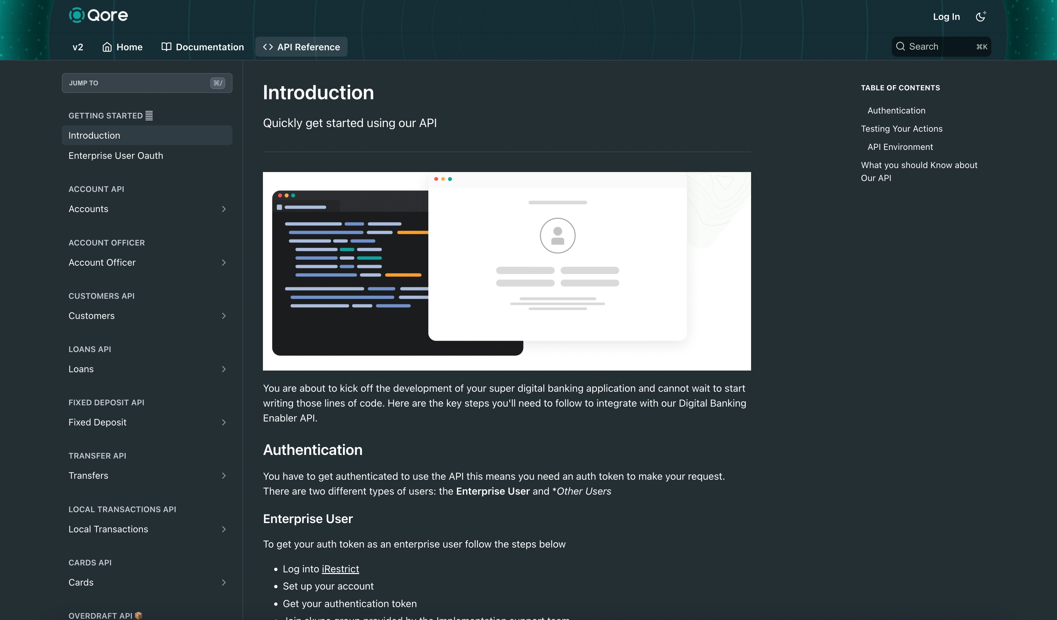Viewport: 1057px width, 620px height.
Task: Click the CUSTOMERS API section label
Action: (x=101, y=296)
